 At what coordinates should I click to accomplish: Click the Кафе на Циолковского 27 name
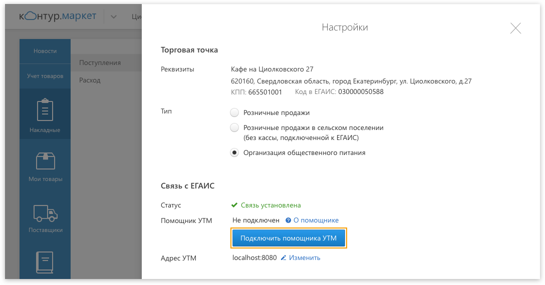(272, 69)
